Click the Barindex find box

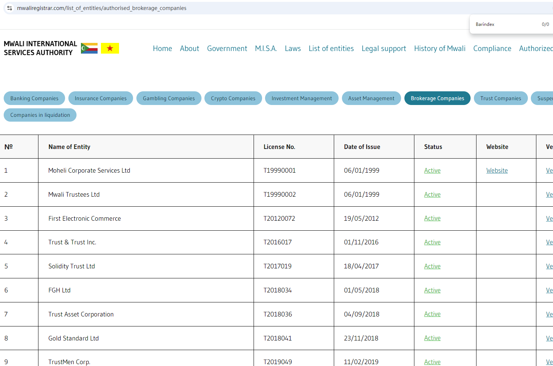503,24
